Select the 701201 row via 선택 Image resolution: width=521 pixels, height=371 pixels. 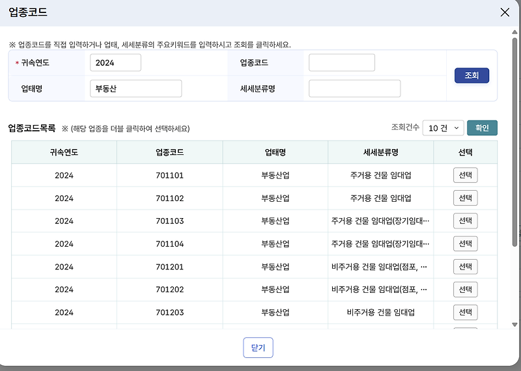click(465, 266)
